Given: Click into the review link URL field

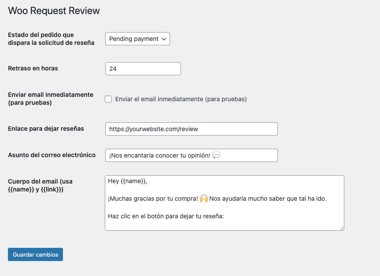Looking at the screenshot, I should (192, 129).
